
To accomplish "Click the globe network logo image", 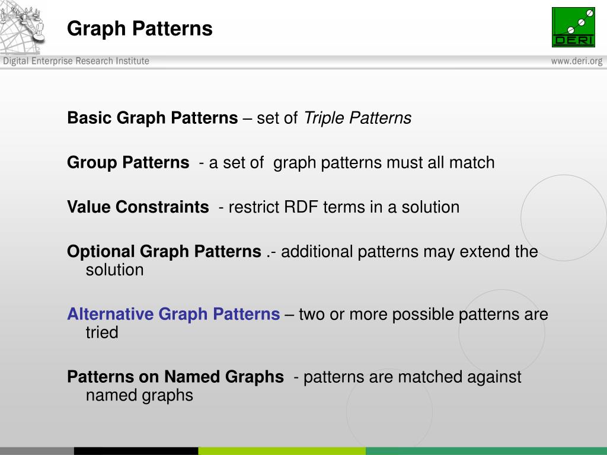I will coord(23,27).
